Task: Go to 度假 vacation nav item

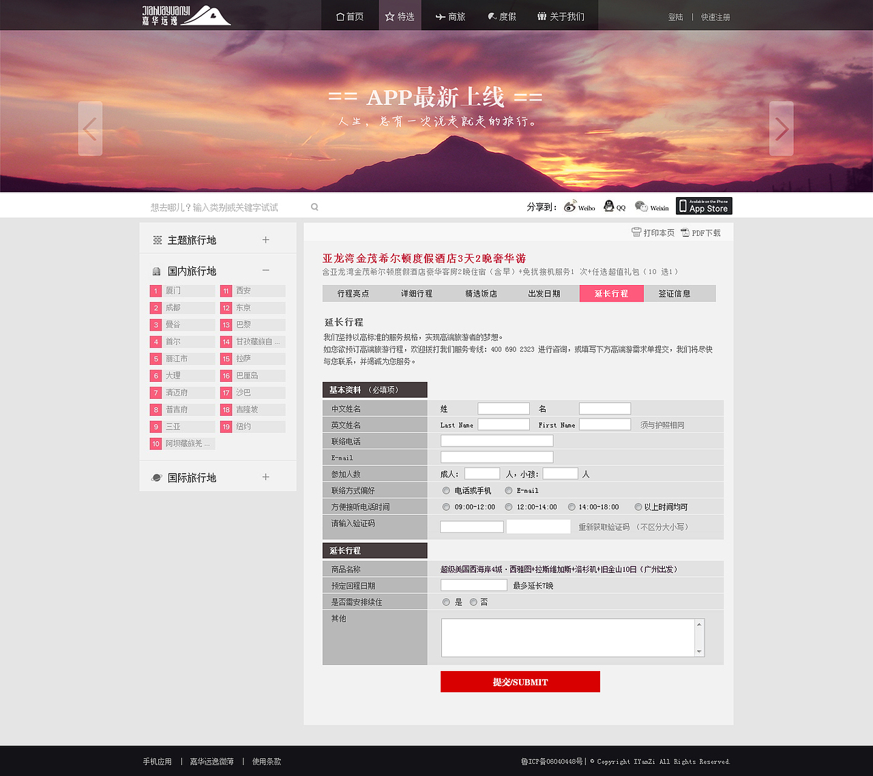Action: pyautogui.click(x=502, y=16)
